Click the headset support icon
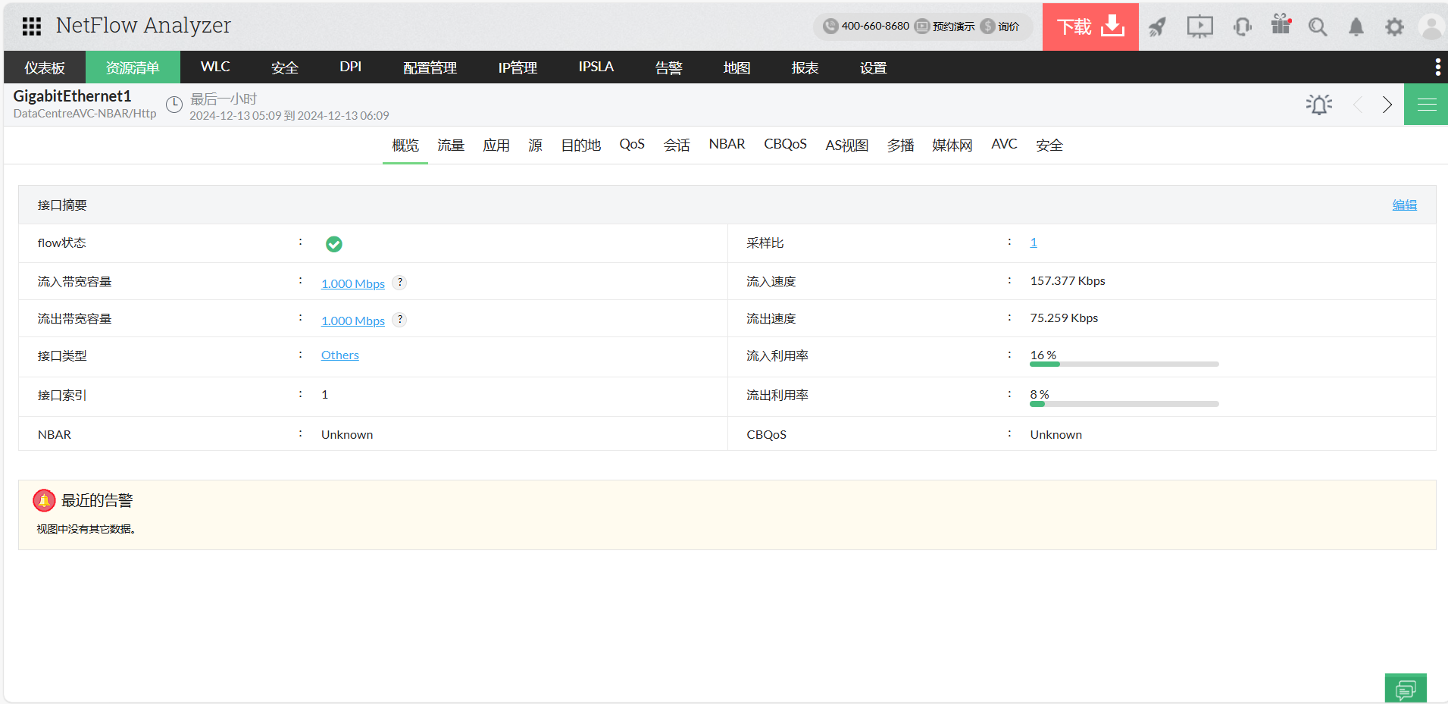The image size is (1448, 704). (1242, 27)
